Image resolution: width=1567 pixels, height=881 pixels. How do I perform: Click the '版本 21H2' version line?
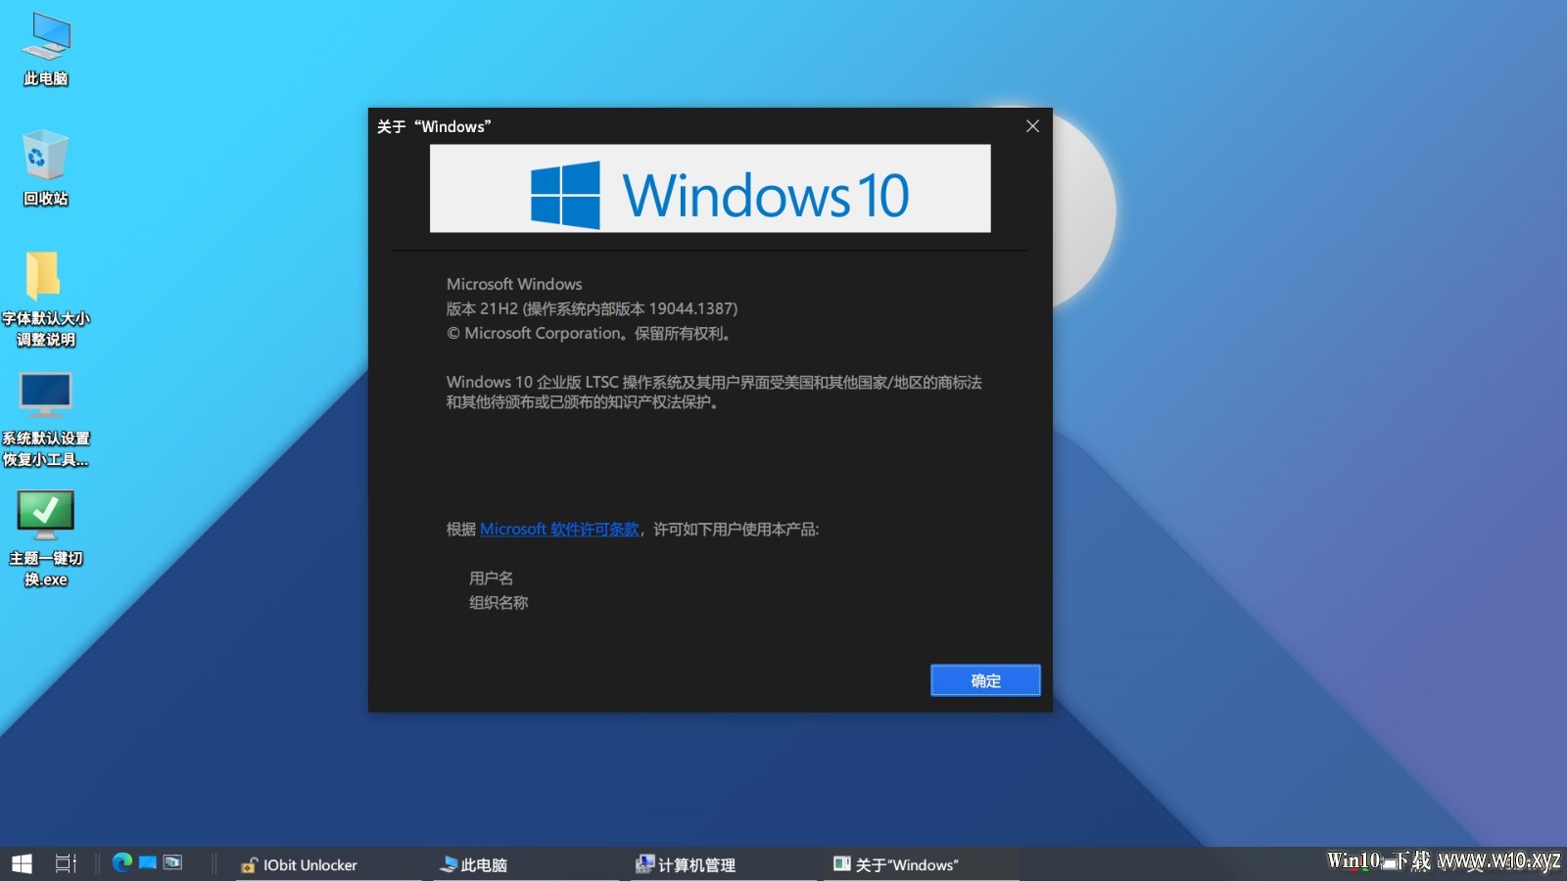pyautogui.click(x=592, y=309)
